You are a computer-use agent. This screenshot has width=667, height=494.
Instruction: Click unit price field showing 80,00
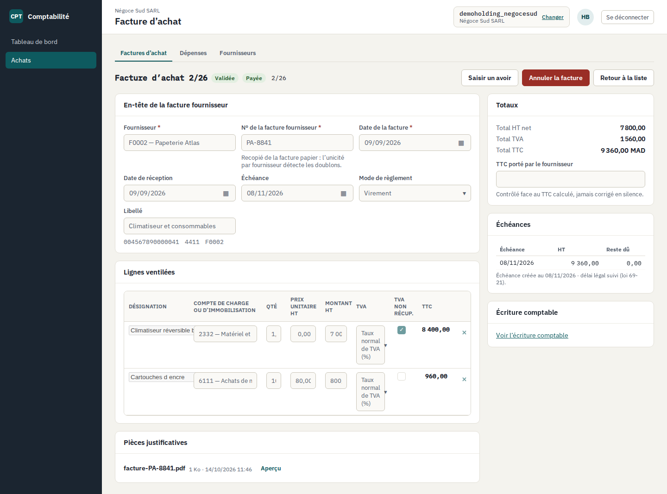click(x=303, y=381)
